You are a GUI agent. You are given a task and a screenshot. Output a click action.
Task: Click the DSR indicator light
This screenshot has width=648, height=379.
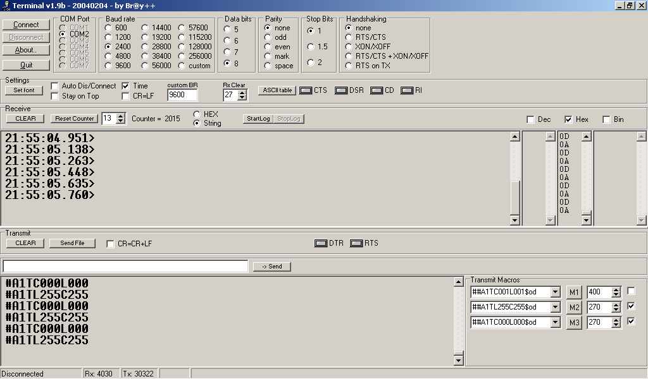pos(341,90)
